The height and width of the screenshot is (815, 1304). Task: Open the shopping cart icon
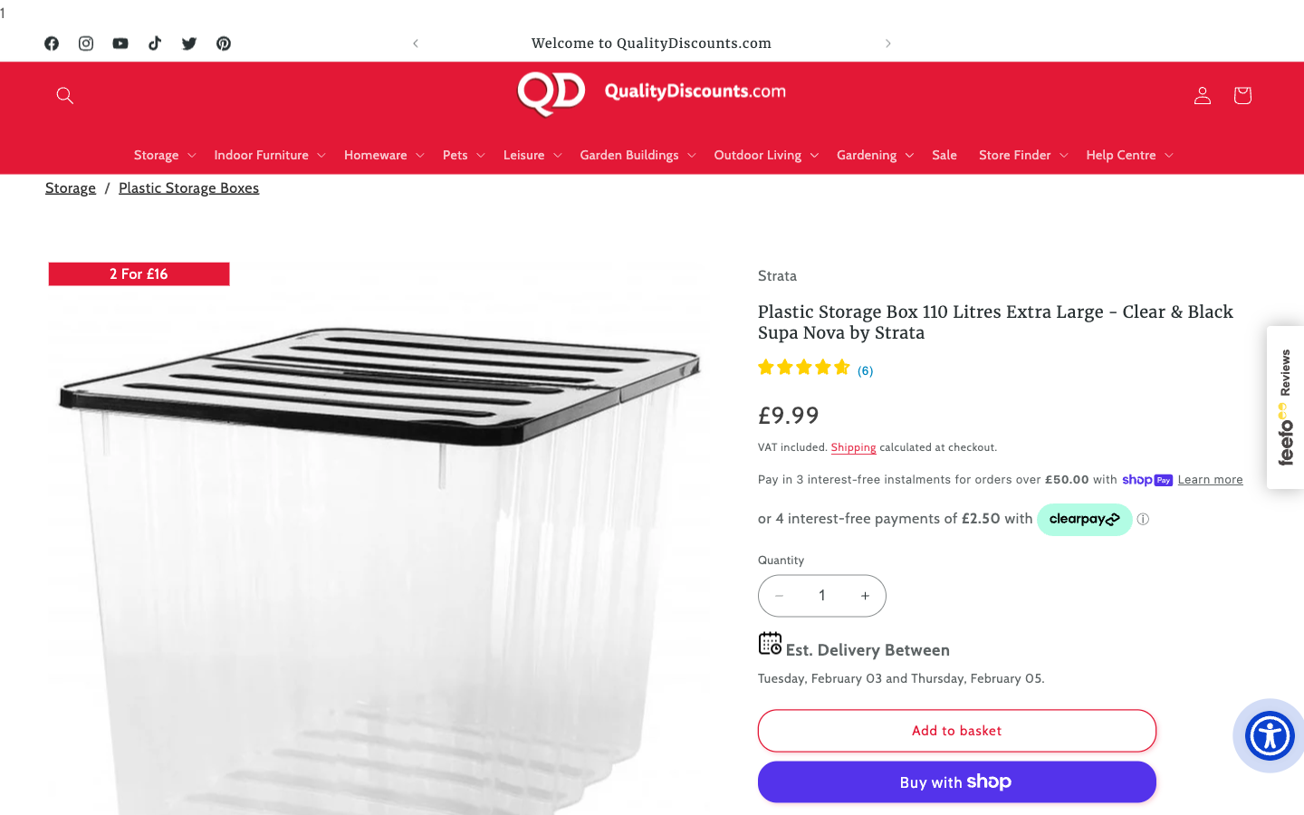point(1242,95)
